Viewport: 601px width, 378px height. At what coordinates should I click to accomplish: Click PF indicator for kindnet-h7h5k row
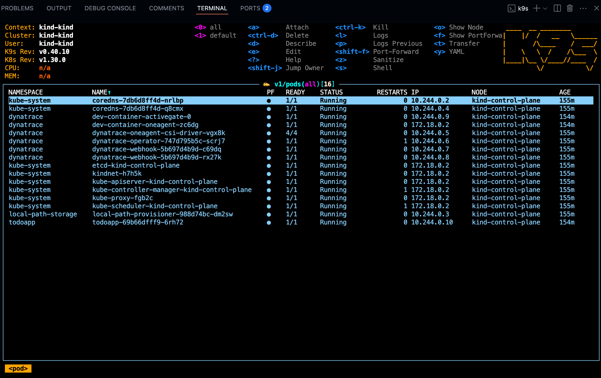click(x=269, y=174)
